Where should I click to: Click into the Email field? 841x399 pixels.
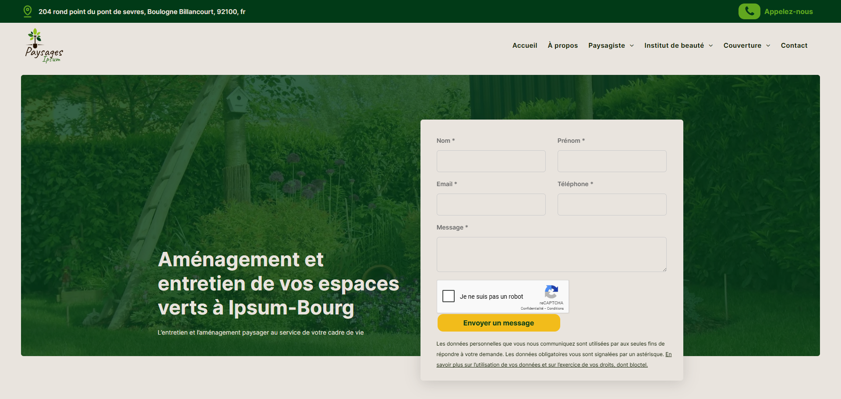tap(491, 205)
